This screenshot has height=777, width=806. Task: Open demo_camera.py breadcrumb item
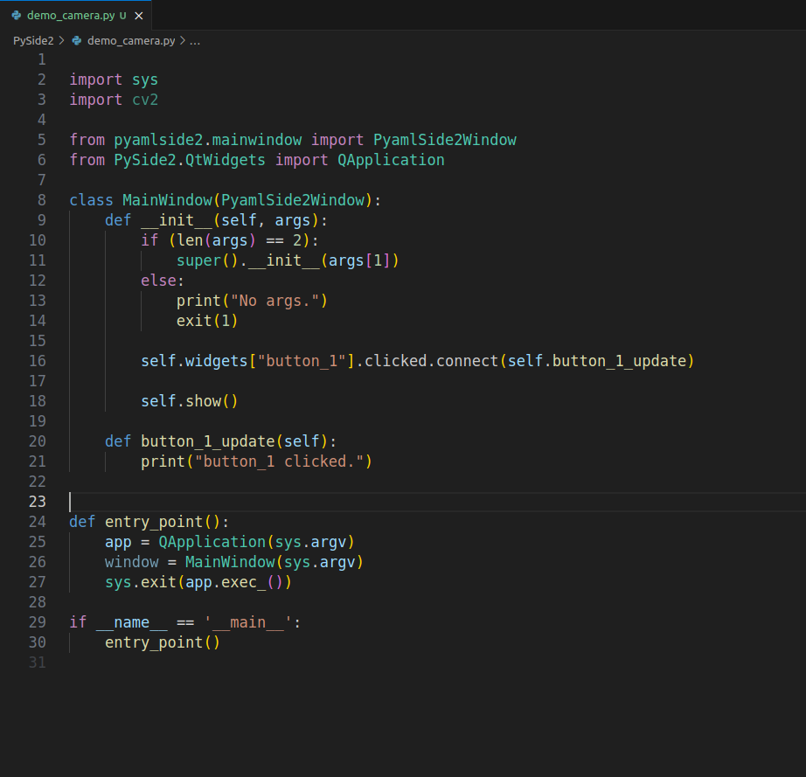131,40
